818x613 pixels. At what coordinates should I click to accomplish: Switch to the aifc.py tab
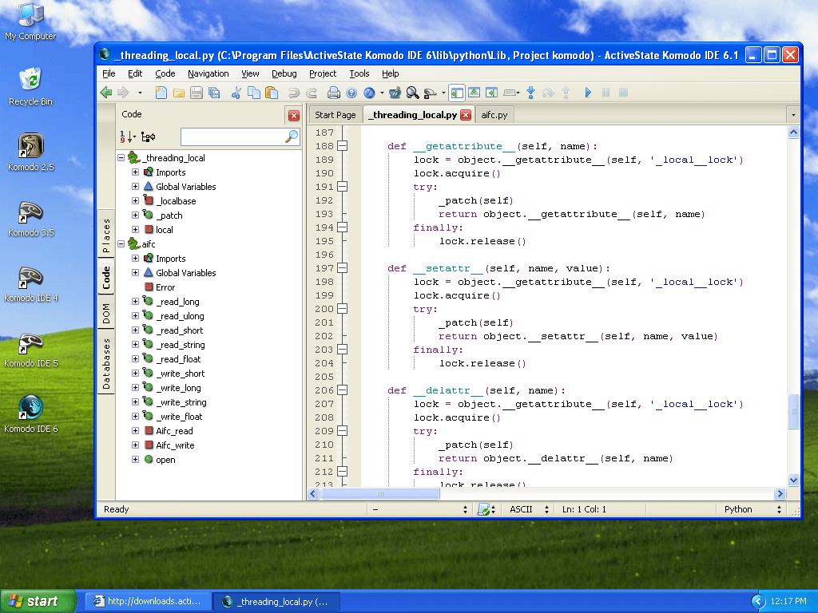[x=494, y=115]
